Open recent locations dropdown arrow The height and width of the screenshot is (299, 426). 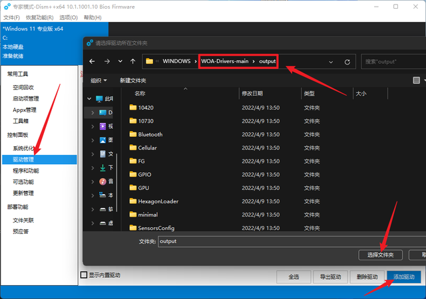(120, 62)
